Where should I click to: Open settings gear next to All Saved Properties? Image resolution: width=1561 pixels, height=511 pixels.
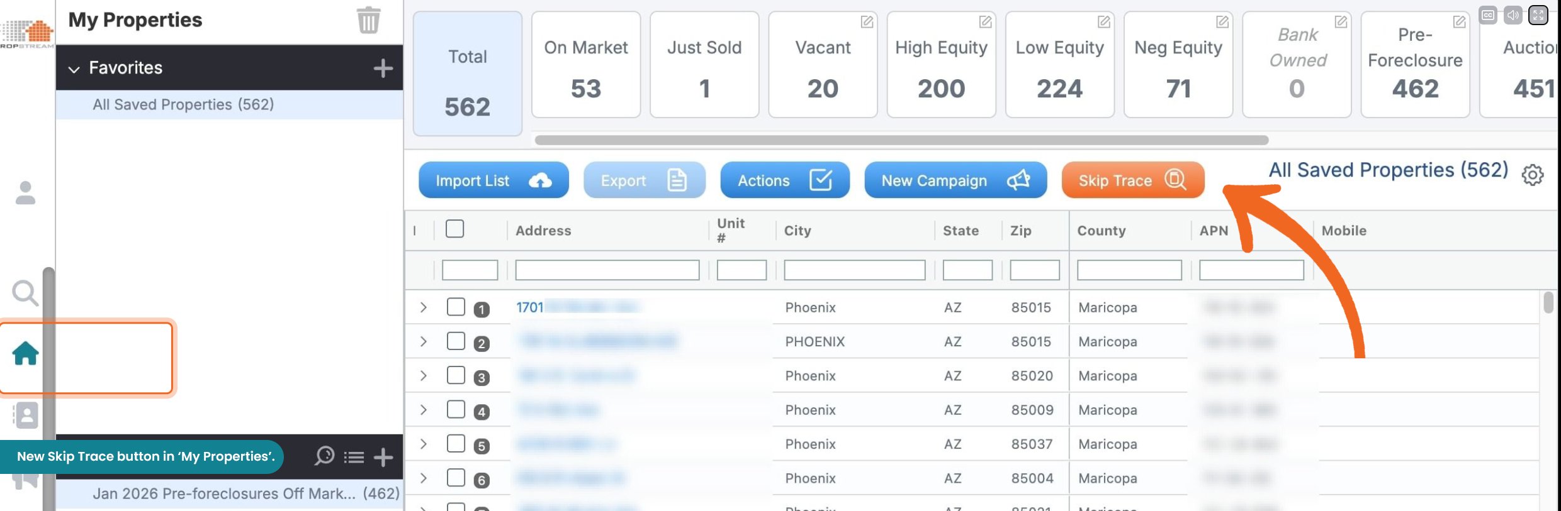click(1532, 175)
